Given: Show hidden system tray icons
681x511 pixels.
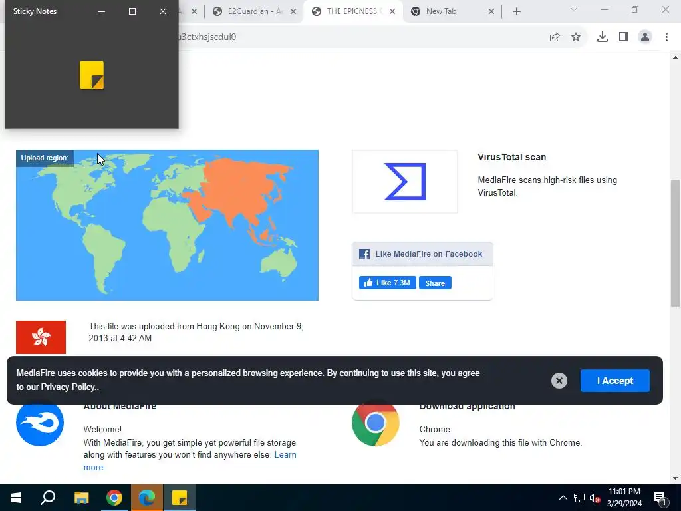Looking at the screenshot, I should [x=563, y=498].
